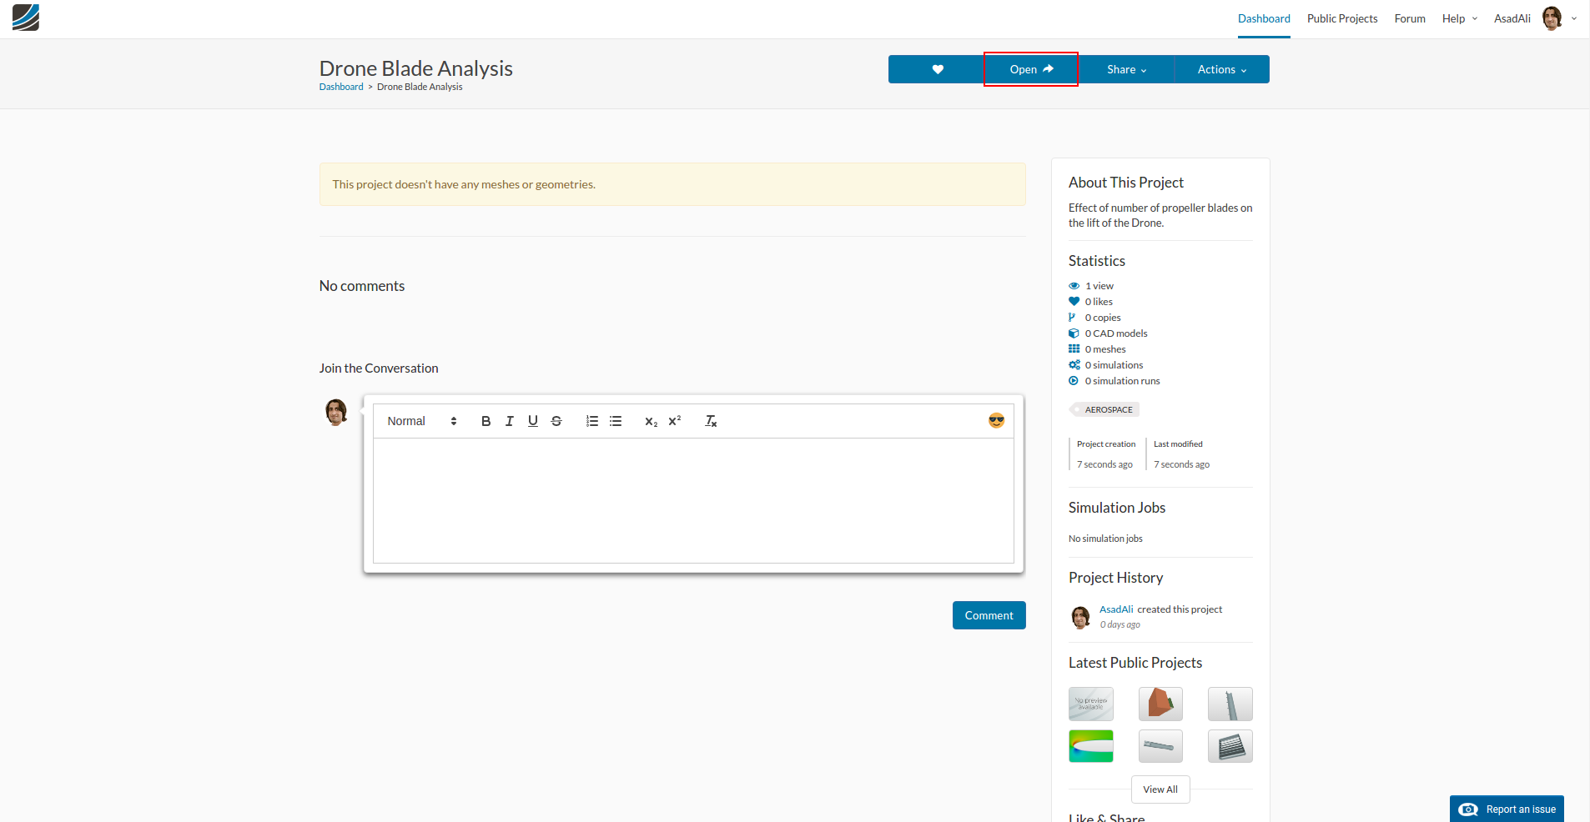Click the project description text about propeller blades

[x=1160, y=215]
